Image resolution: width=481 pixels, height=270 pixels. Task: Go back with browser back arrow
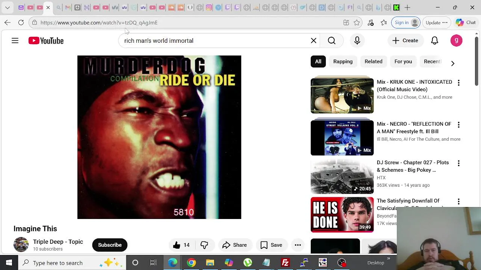8,22
